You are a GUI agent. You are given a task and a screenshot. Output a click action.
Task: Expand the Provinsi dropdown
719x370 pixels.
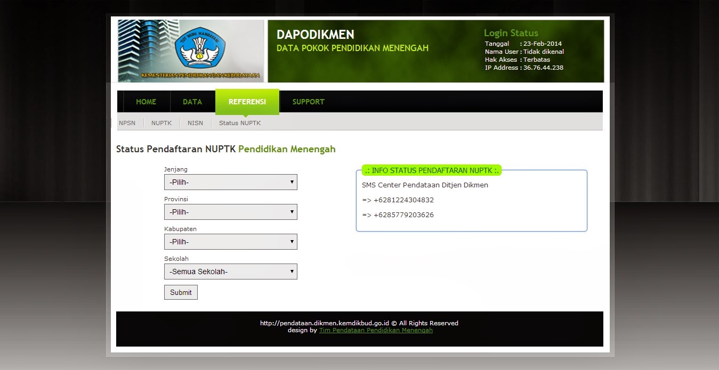tap(231, 212)
